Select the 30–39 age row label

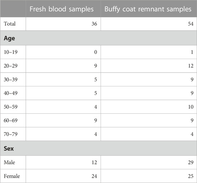click(x=11, y=80)
